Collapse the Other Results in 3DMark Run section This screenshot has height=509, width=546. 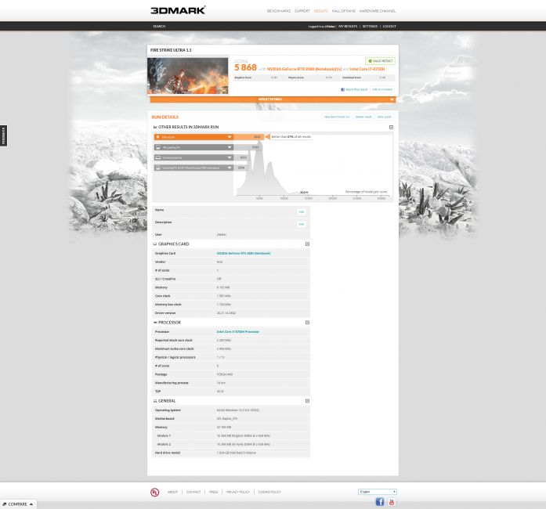[x=391, y=127]
